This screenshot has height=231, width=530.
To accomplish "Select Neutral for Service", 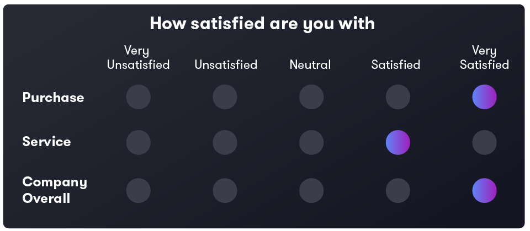I will click(x=311, y=143).
